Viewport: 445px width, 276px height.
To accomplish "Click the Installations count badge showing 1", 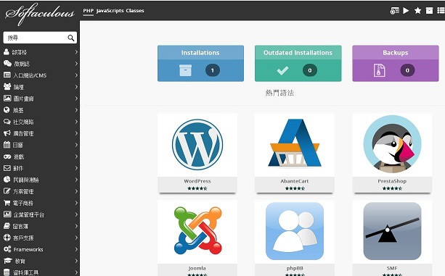I will click(212, 70).
